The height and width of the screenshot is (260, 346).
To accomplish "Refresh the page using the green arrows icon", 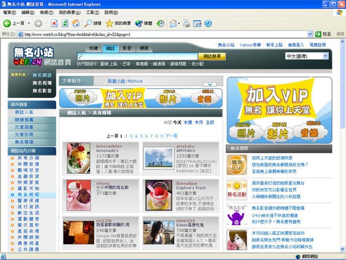I will coord(65,23).
